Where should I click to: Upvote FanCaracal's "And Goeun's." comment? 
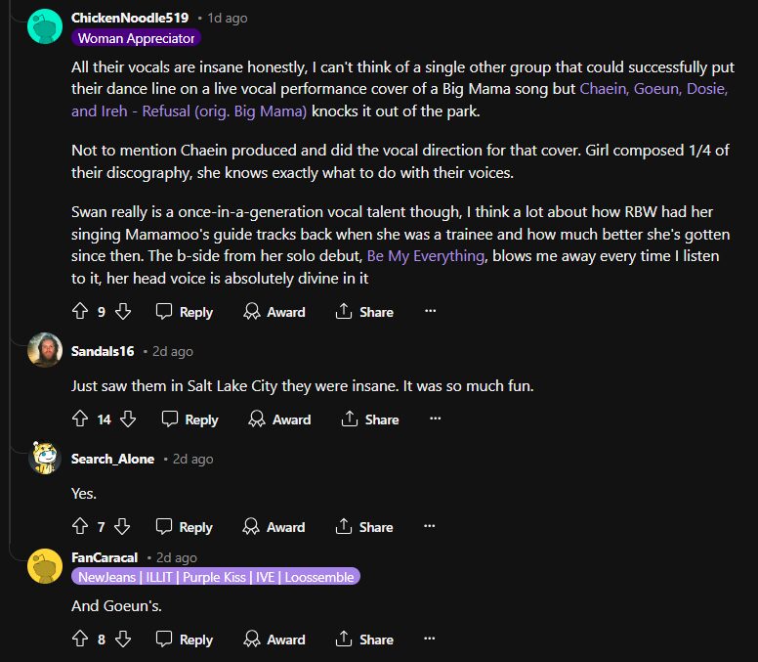(x=80, y=640)
